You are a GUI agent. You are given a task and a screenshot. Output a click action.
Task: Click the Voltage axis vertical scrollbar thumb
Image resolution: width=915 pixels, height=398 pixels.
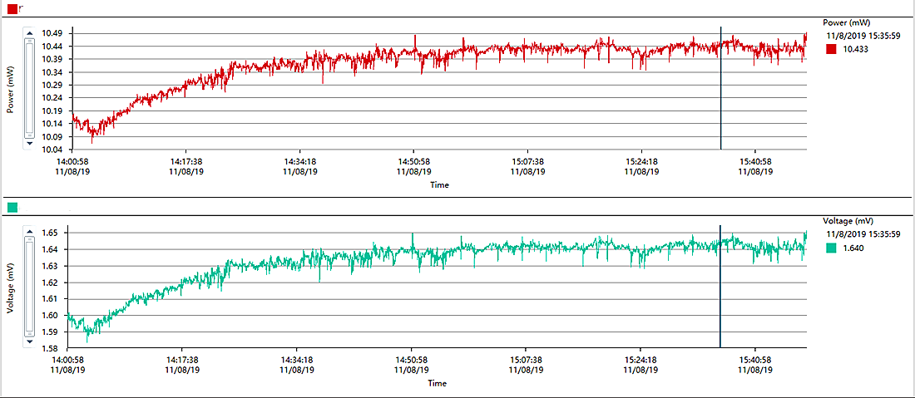tap(30, 287)
